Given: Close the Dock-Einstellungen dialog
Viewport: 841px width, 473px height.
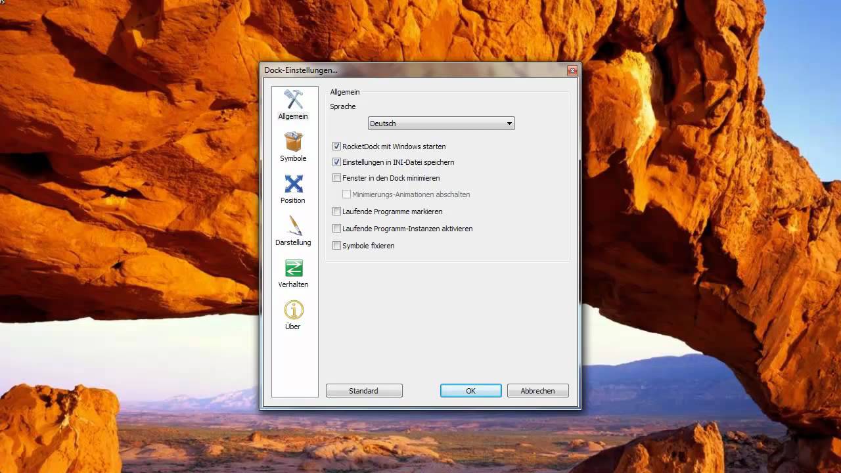Looking at the screenshot, I should point(572,70).
